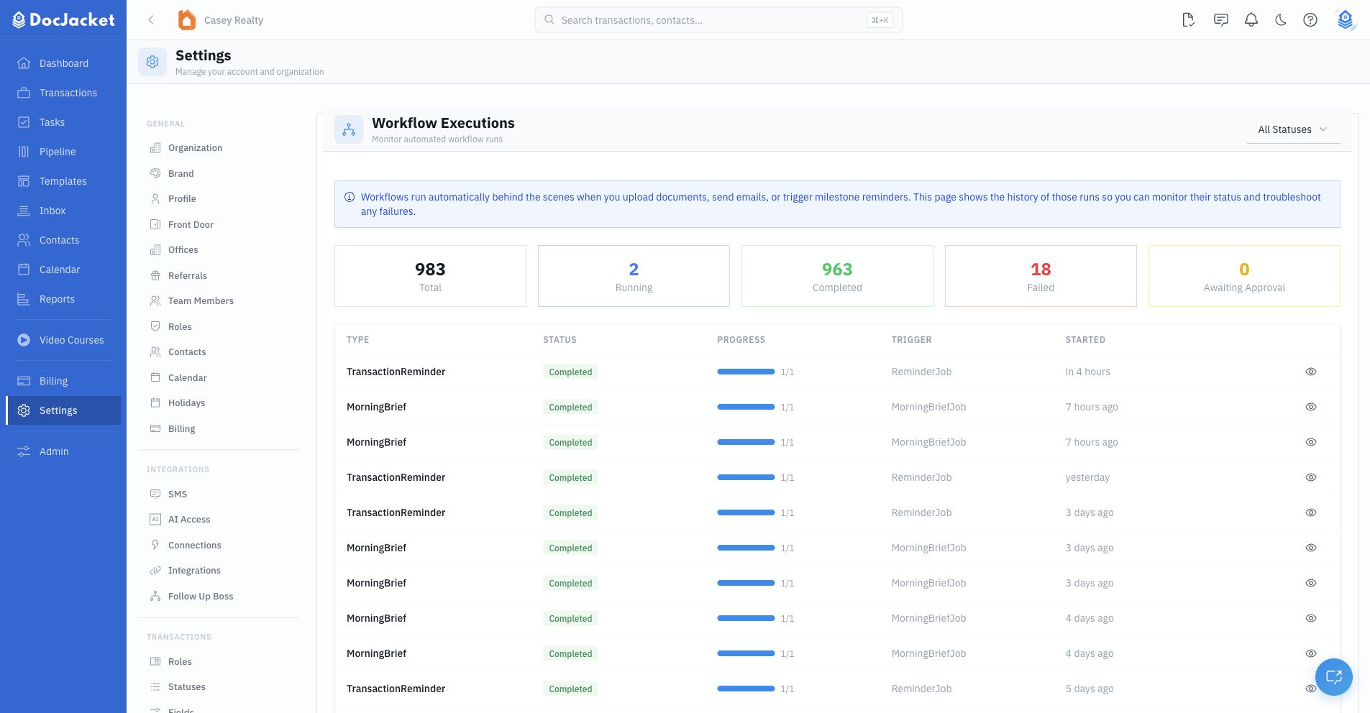
Task: Click the Reports icon in main sidebar
Action: point(24,299)
